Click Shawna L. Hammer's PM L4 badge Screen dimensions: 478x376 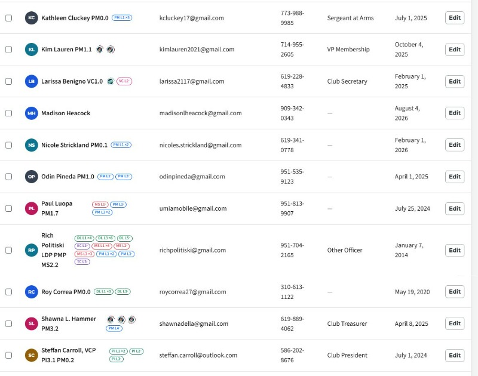[114, 328]
